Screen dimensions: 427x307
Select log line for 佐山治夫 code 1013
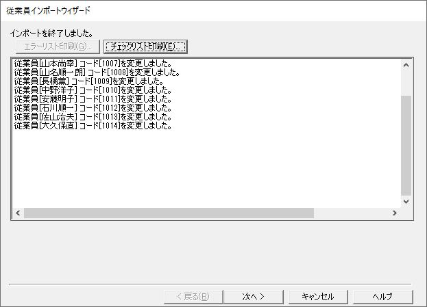93,117
